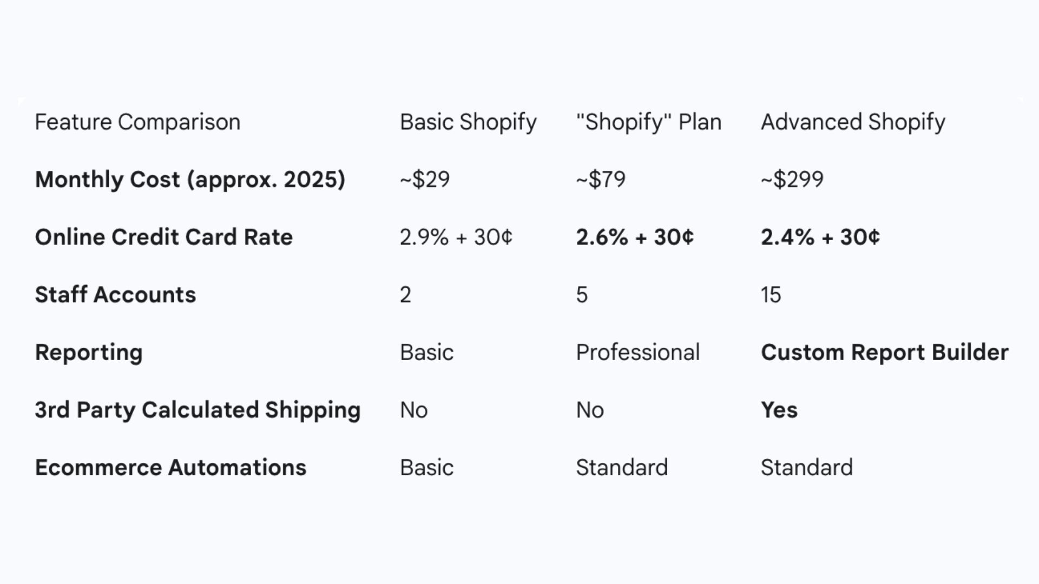Select the Advanced Shopify column header

click(x=853, y=122)
